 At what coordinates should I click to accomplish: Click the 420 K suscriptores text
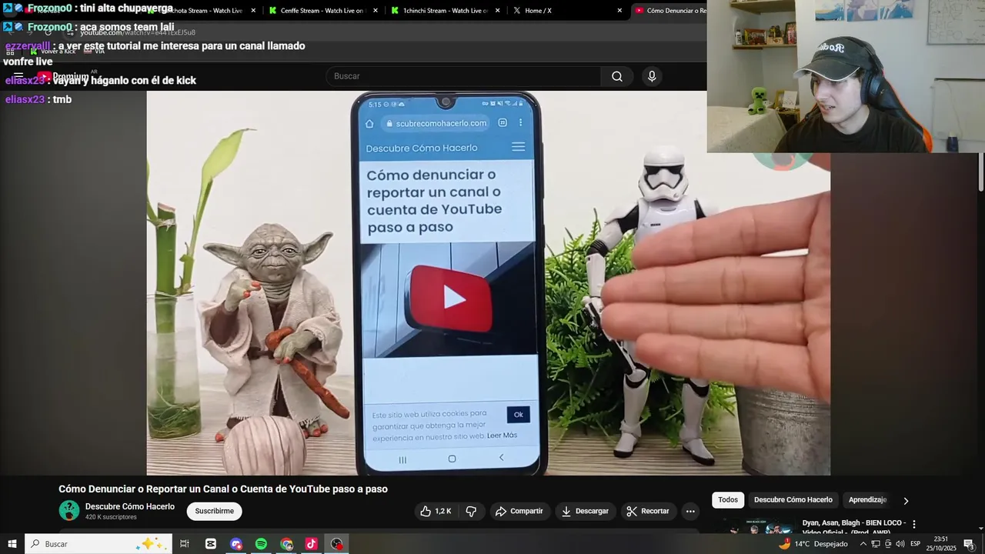(111, 517)
